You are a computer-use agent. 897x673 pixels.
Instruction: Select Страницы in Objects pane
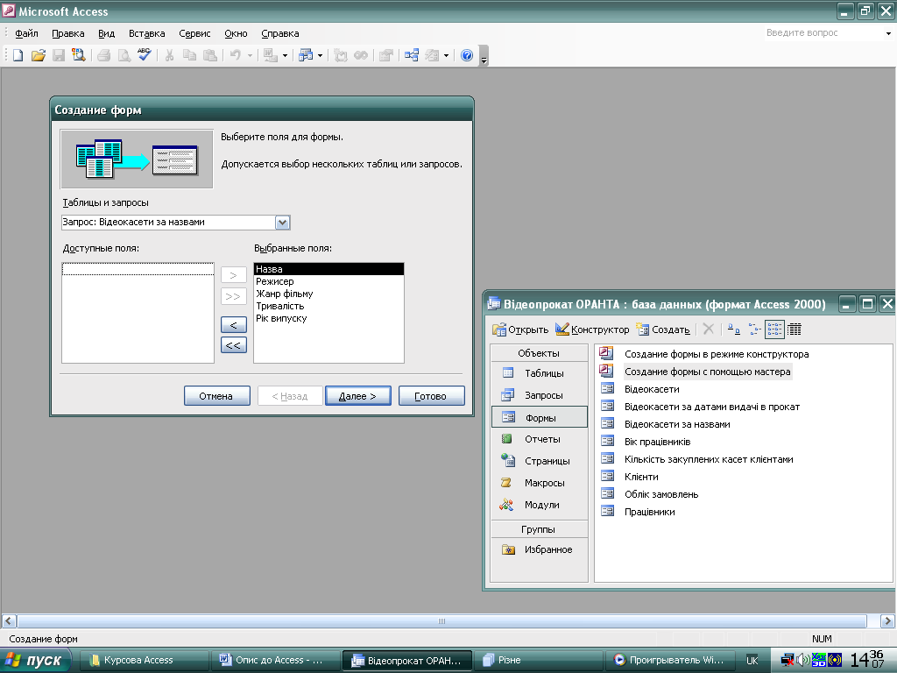pos(540,461)
